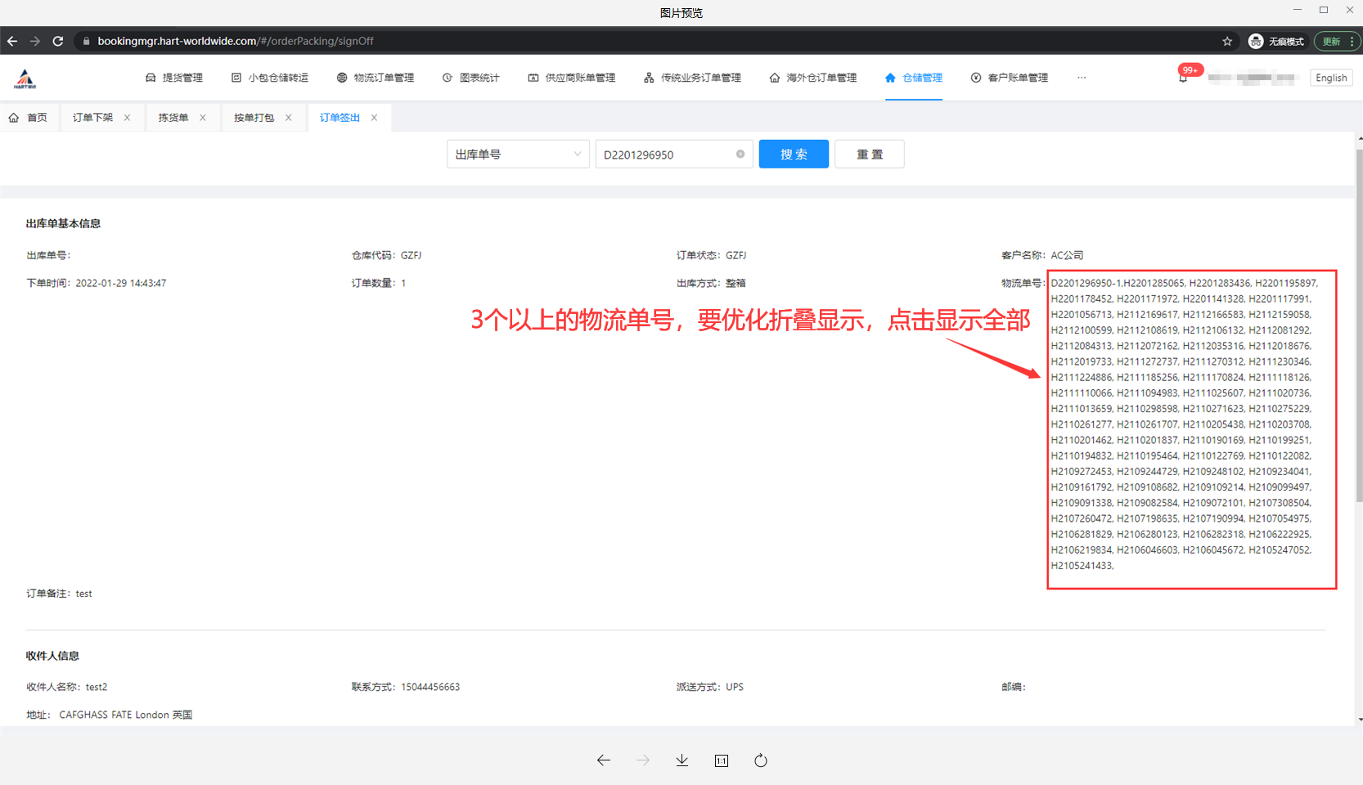Click the browser reload icon
Screen dimensions: 1363x785
[x=58, y=41]
